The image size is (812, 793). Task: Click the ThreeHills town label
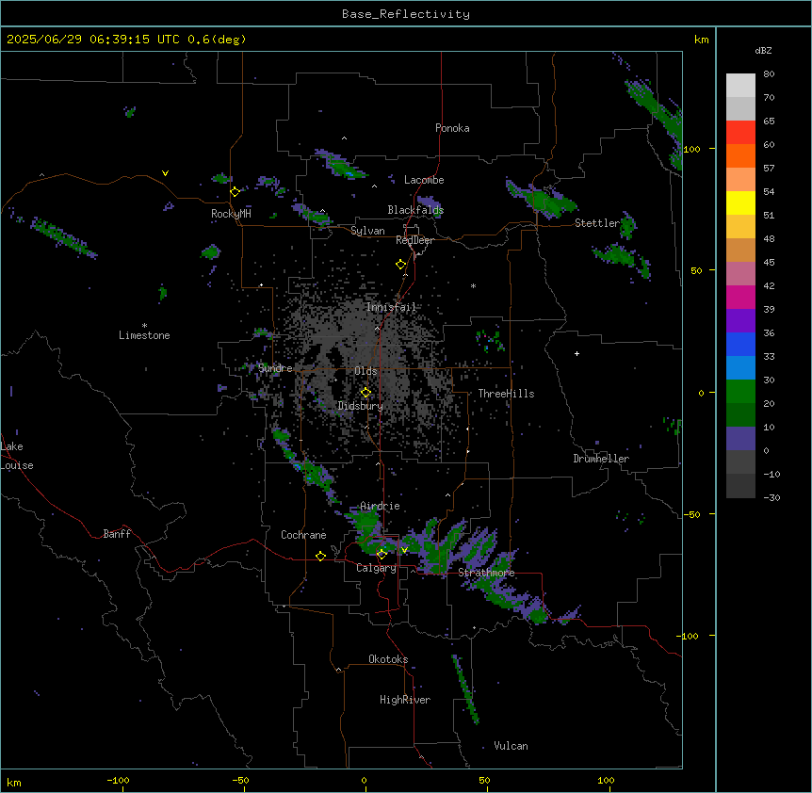507,394
